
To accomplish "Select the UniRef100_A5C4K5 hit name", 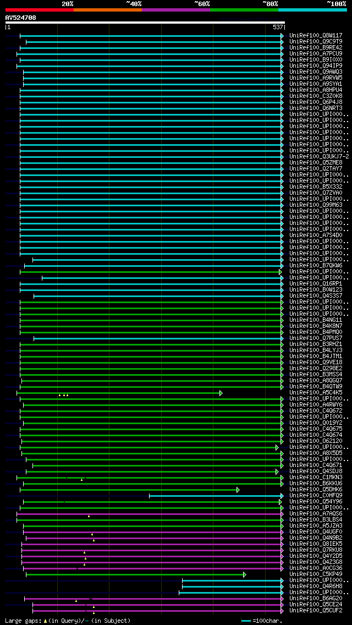I will (316, 393).
